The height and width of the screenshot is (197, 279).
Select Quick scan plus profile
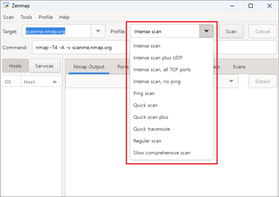172,117
